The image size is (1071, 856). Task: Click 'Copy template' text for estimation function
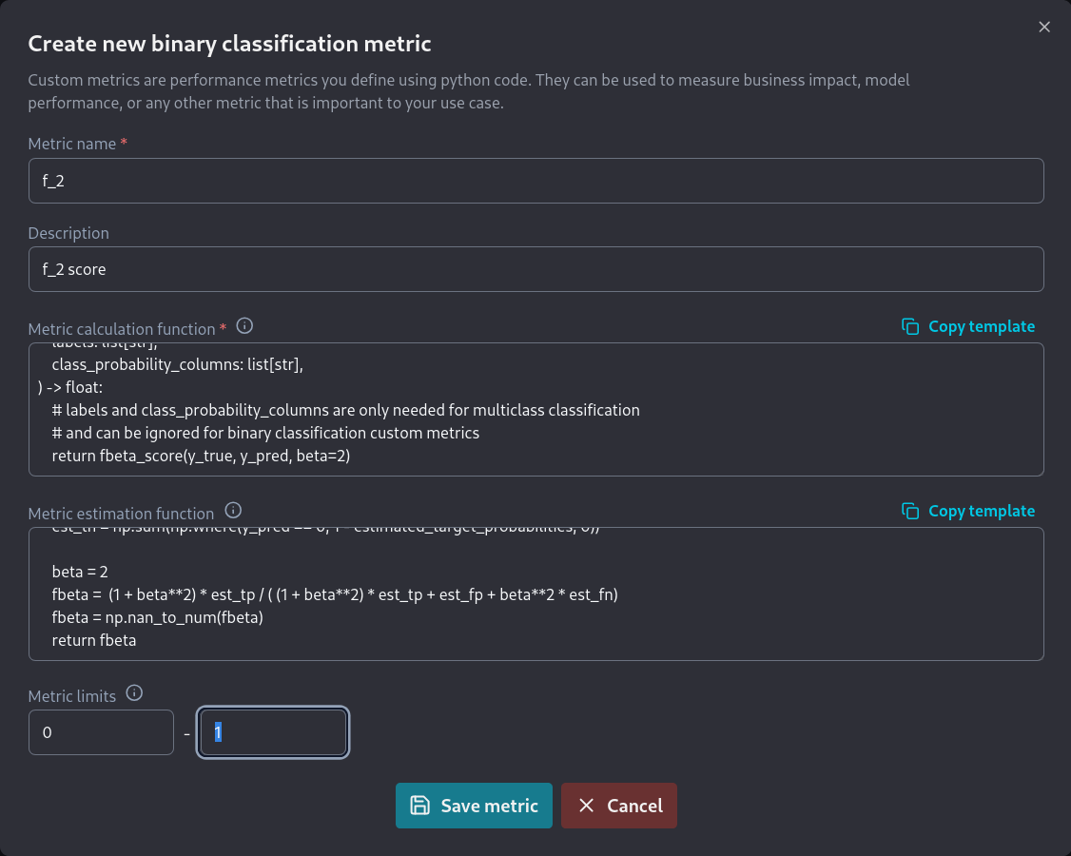click(981, 511)
